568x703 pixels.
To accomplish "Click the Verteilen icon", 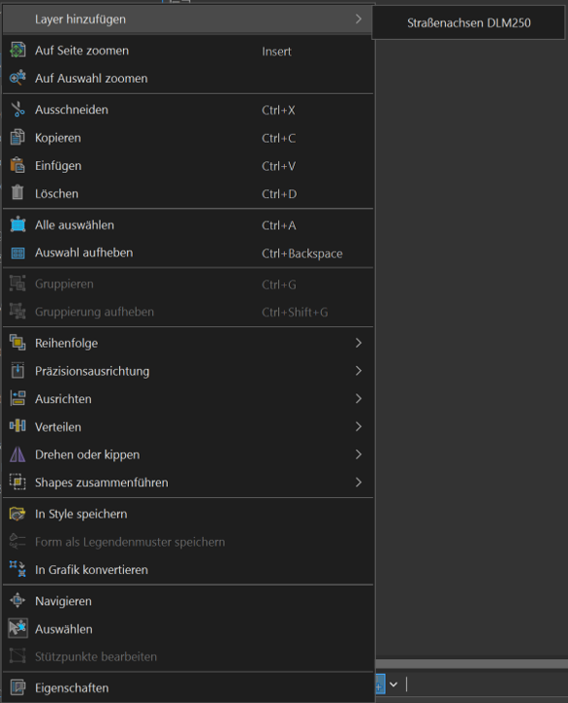I will pyautogui.click(x=18, y=427).
